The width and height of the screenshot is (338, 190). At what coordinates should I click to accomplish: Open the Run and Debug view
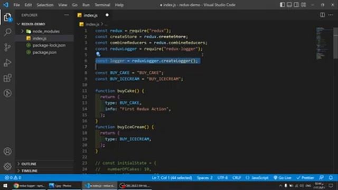[7, 63]
